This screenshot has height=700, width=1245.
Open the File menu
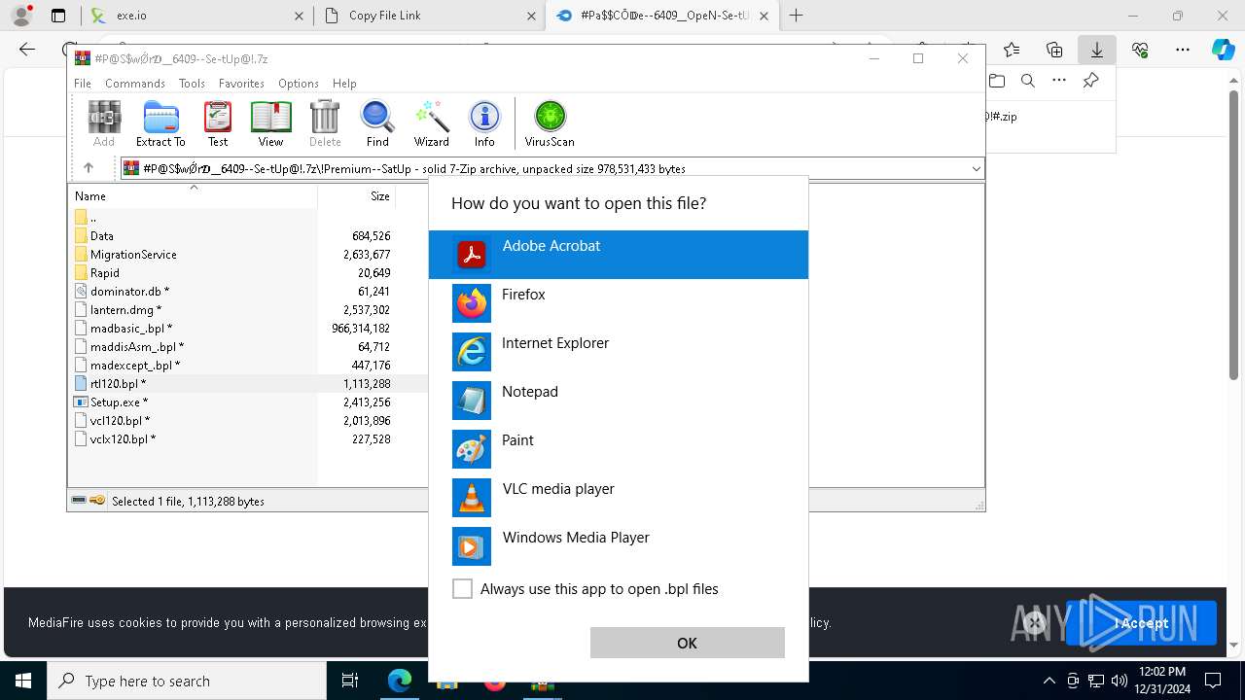pyautogui.click(x=83, y=84)
